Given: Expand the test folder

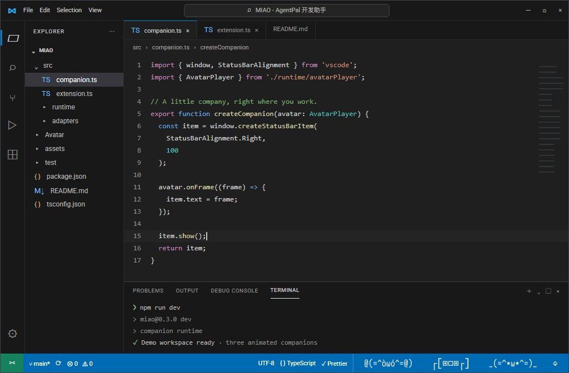Looking at the screenshot, I should 37,163.
